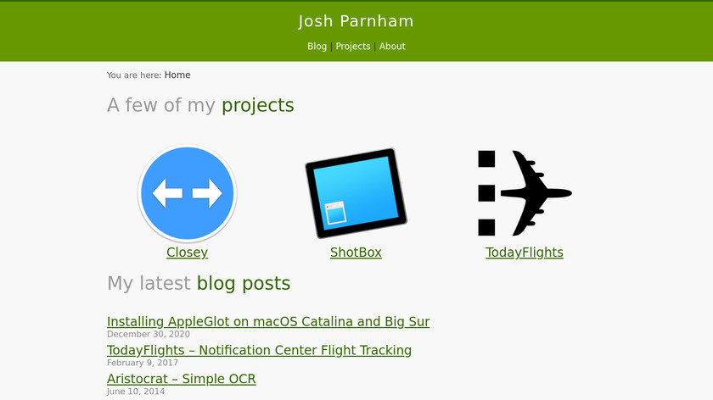This screenshot has height=400, width=713.
Task: Click the June 10, 2014 date
Action: [x=136, y=392]
